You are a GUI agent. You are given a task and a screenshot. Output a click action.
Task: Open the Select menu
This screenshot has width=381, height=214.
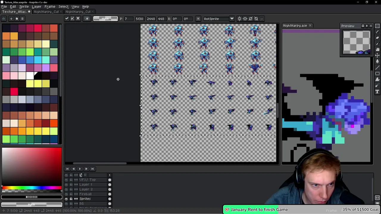[63, 7]
